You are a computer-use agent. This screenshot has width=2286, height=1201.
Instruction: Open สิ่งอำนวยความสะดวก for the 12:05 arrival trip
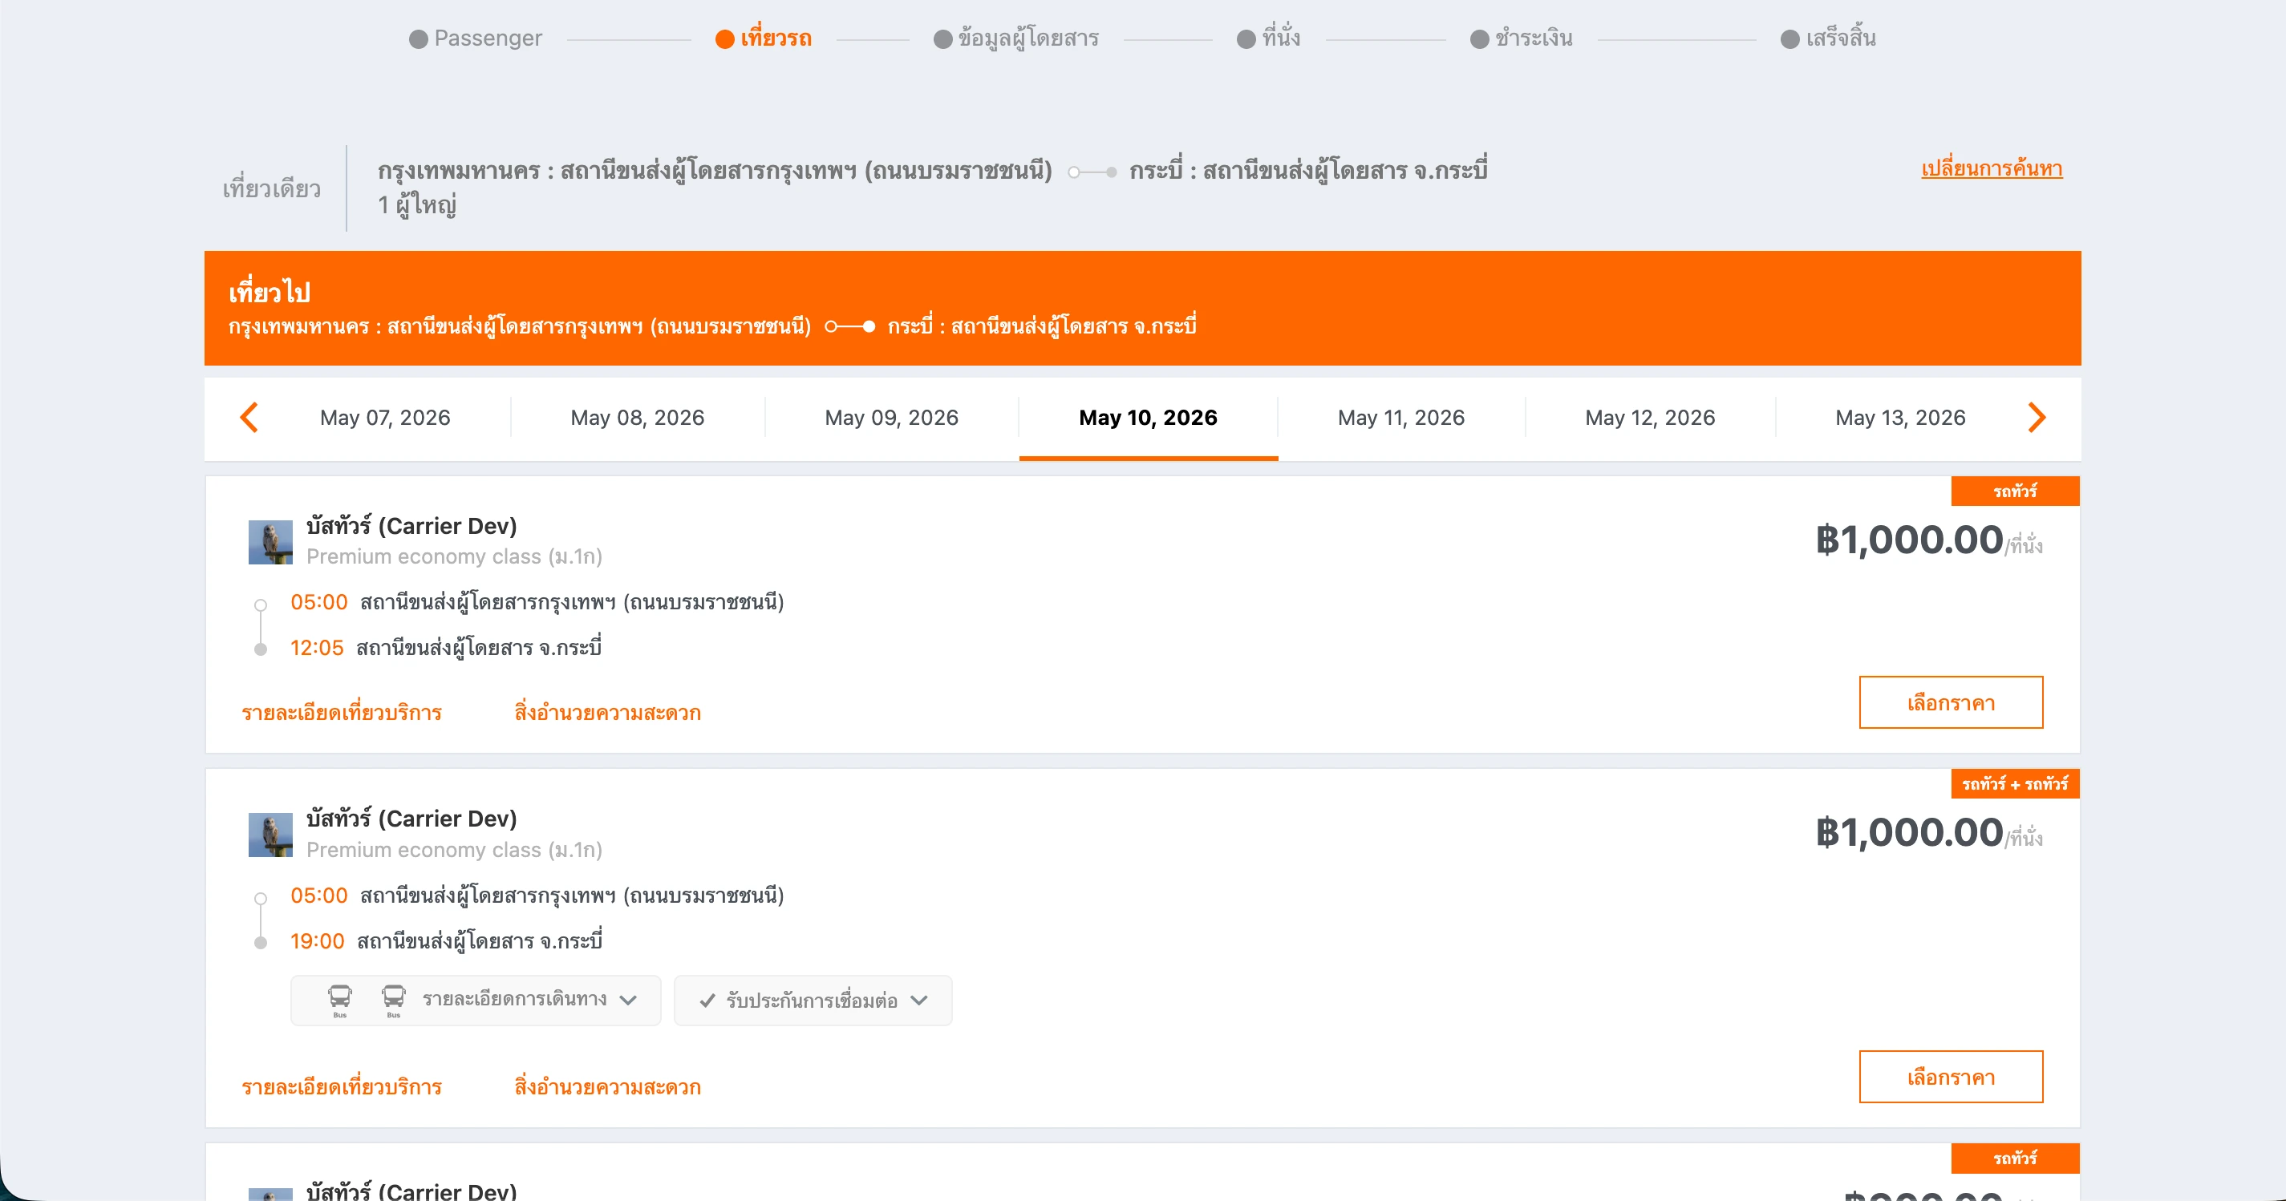608,712
